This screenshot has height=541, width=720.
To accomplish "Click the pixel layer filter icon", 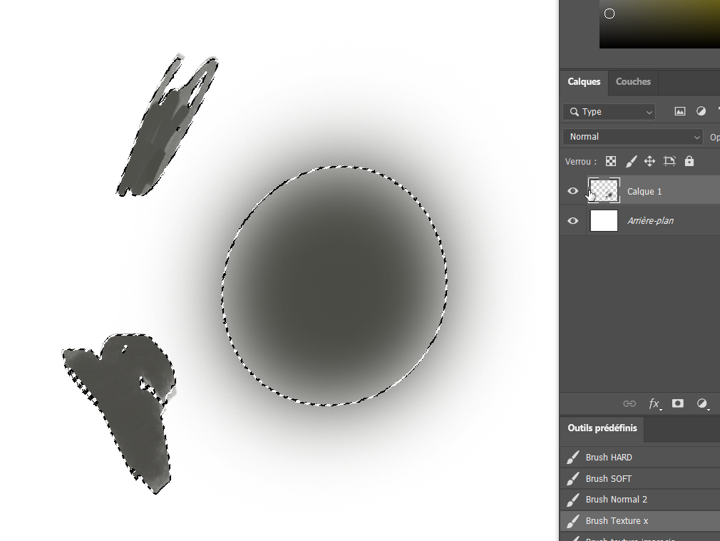I will click(x=680, y=112).
